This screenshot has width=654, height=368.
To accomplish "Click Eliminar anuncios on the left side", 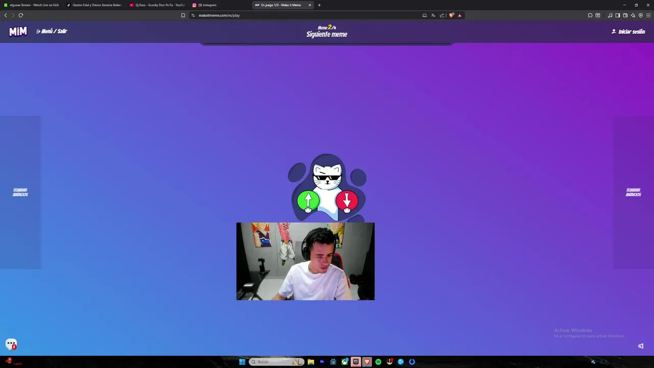I will (x=20, y=192).
